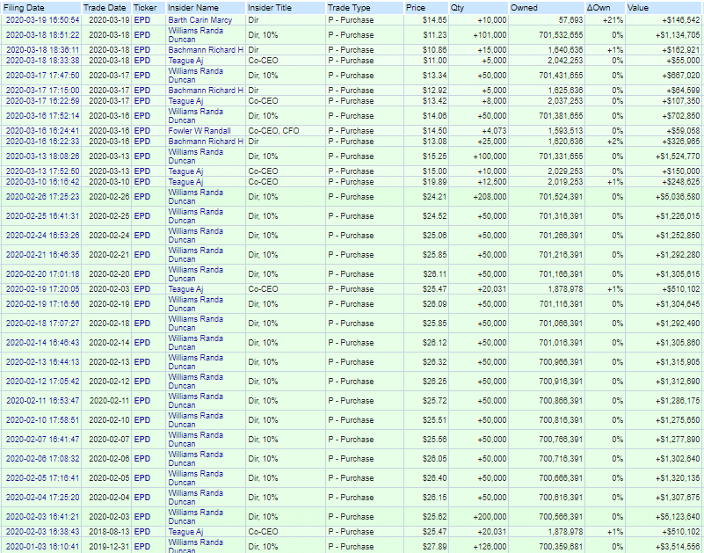Click EPD ticker in Fowler W Randall row
The height and width of the screenshot is (553, 704).
tap(142, 131)
